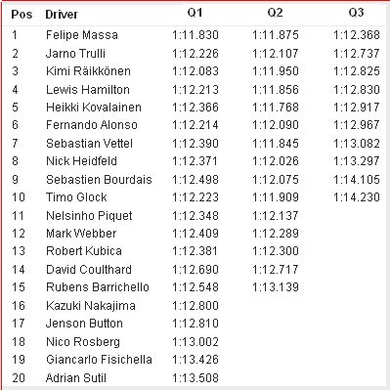This screenshot has height=391, width=390.
Task: Click driver name Giancarlo Fisichella
Action: [x=99, y=360]
